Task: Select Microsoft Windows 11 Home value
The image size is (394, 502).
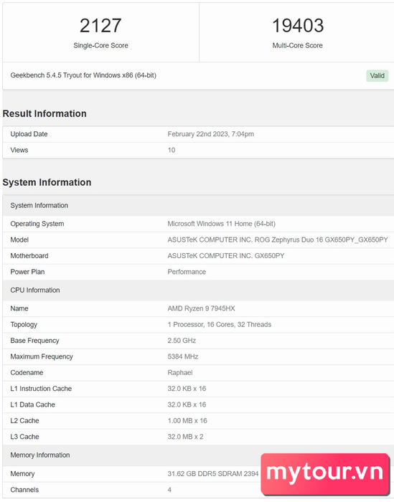Action: point(221,224)
